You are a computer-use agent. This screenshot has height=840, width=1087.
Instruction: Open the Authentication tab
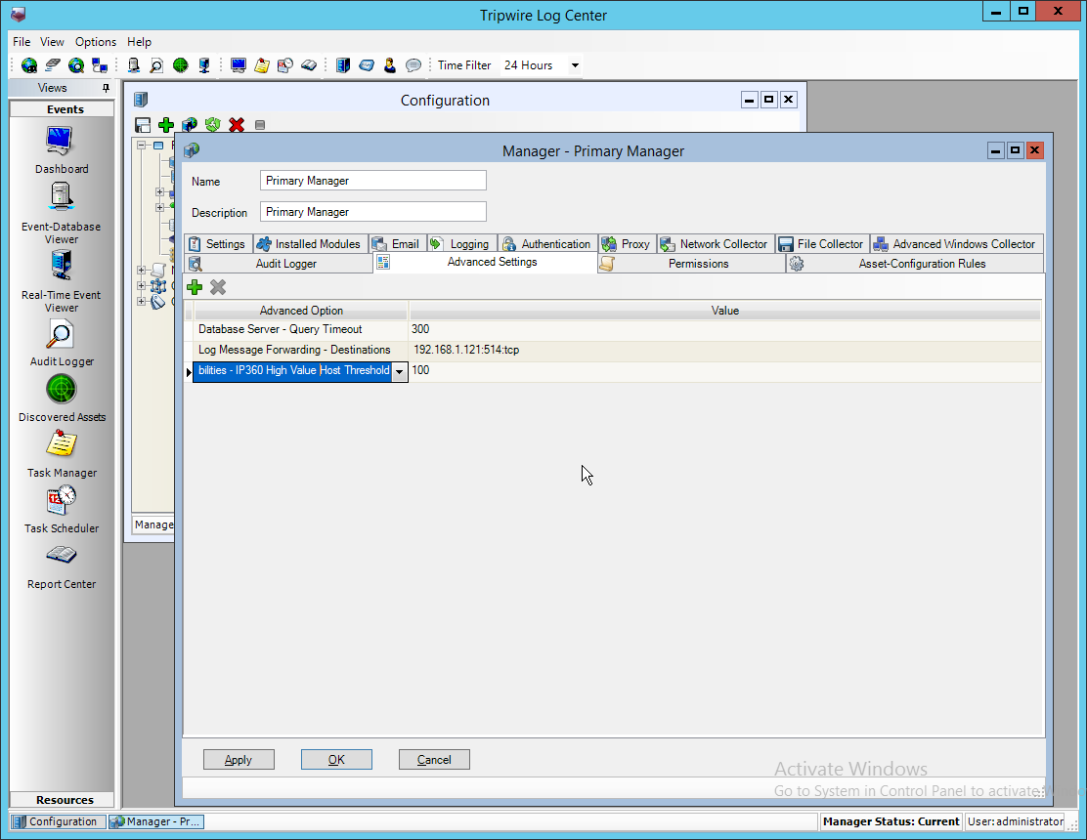click(547, 244)
